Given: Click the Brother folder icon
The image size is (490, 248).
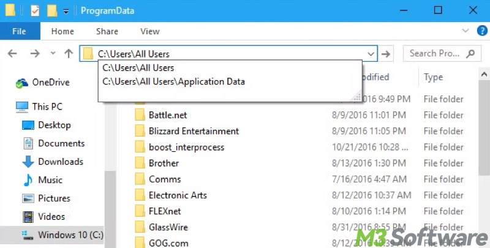Looking at the screenshot, I should point(140,163).
